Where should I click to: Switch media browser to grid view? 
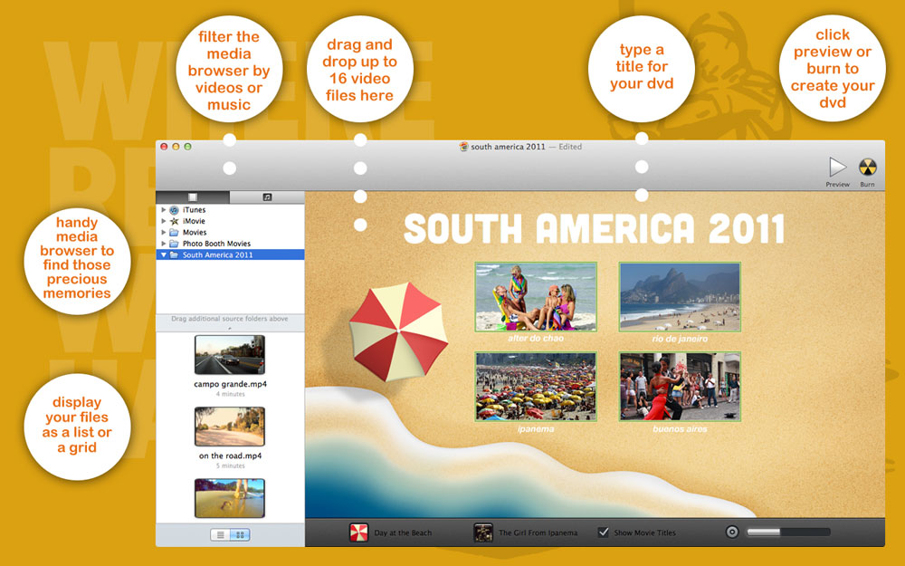click(x=240, y=535)
